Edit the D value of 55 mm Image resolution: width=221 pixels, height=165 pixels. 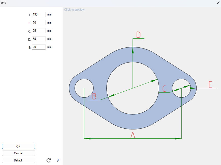[x=38, y=39]
